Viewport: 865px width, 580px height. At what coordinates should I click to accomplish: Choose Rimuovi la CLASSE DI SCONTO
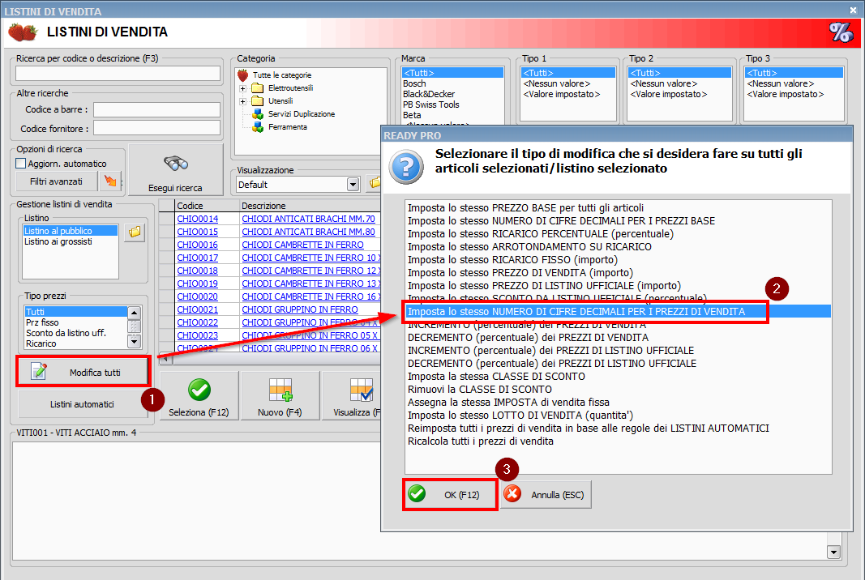click(x=480, y=390)
